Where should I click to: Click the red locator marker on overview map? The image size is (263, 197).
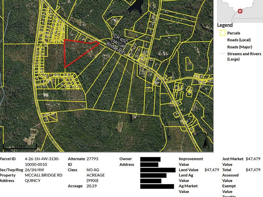(240, 11)
